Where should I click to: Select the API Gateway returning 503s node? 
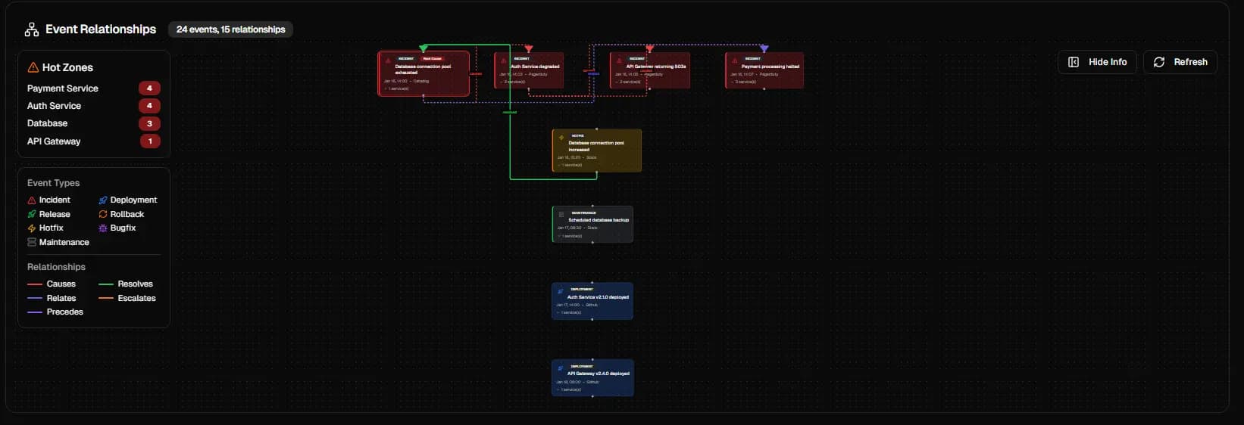click(650, 70)
